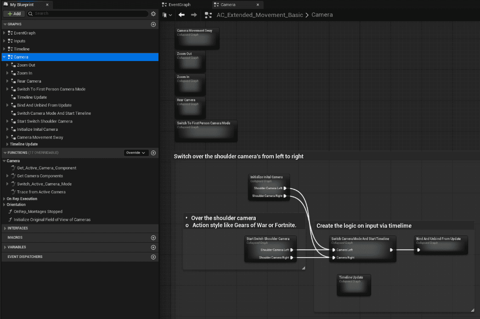Open the Override functions dropdown
This screenshot has width=480, height=319.
coord(136,153)
